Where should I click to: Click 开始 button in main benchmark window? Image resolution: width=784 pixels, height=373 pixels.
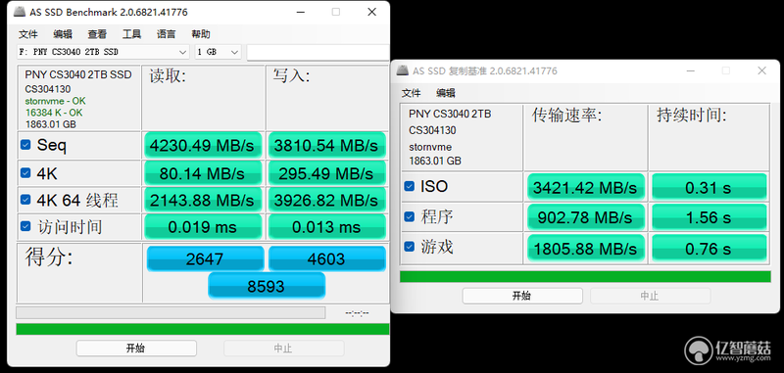coord(136,348)
